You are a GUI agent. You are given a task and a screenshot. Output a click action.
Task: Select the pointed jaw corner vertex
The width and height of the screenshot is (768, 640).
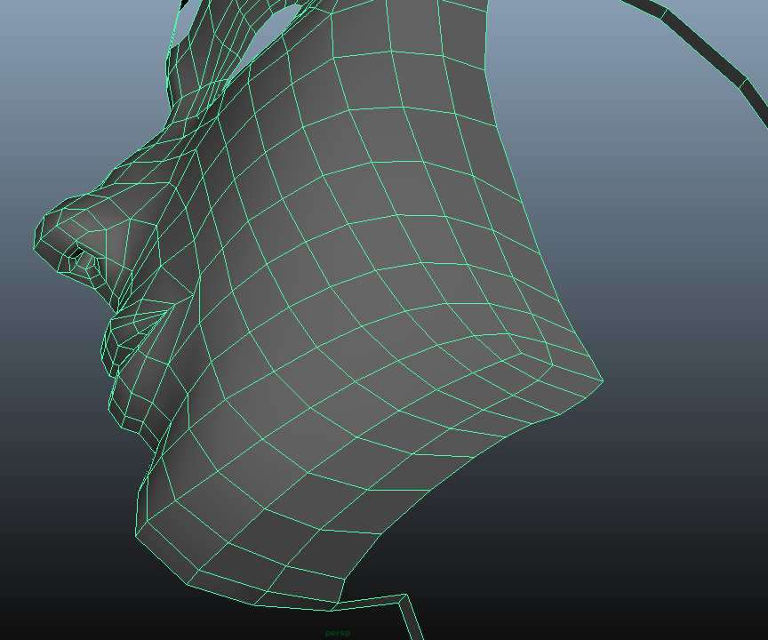[604, 381]
